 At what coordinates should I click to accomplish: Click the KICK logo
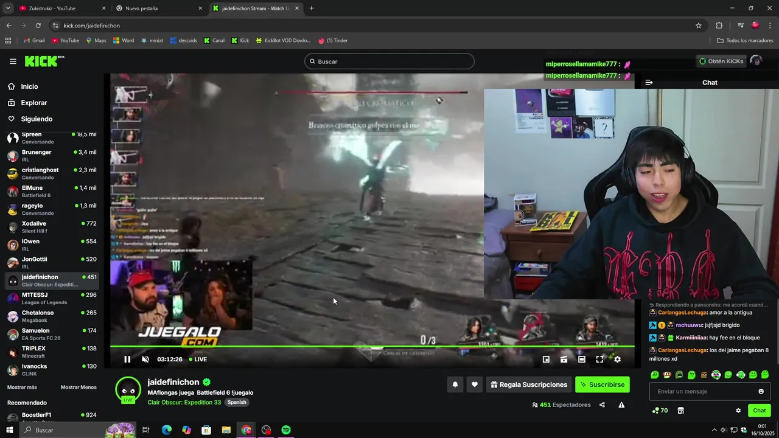click(x=44, y=61)
